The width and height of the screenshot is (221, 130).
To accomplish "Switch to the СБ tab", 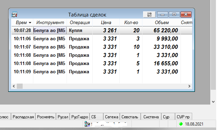I will [x=96, y=117].
